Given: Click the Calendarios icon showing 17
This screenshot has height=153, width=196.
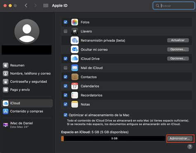Looking at the screenshot, I should coord(74,86).
